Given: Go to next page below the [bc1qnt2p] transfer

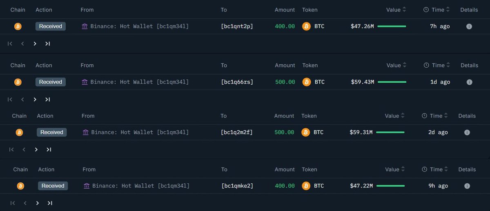Looking at the screenshot, I should coord(35,44).
